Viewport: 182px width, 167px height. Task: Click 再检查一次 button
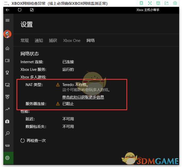[33, 141]
